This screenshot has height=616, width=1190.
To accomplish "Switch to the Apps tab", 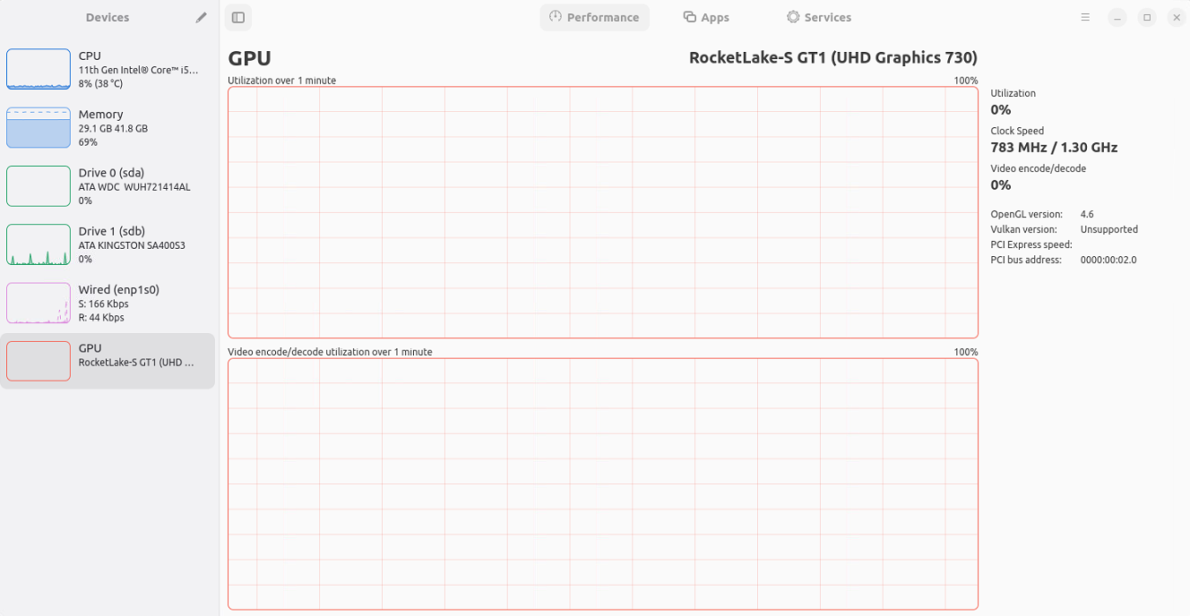I will [x=706, y=17].
